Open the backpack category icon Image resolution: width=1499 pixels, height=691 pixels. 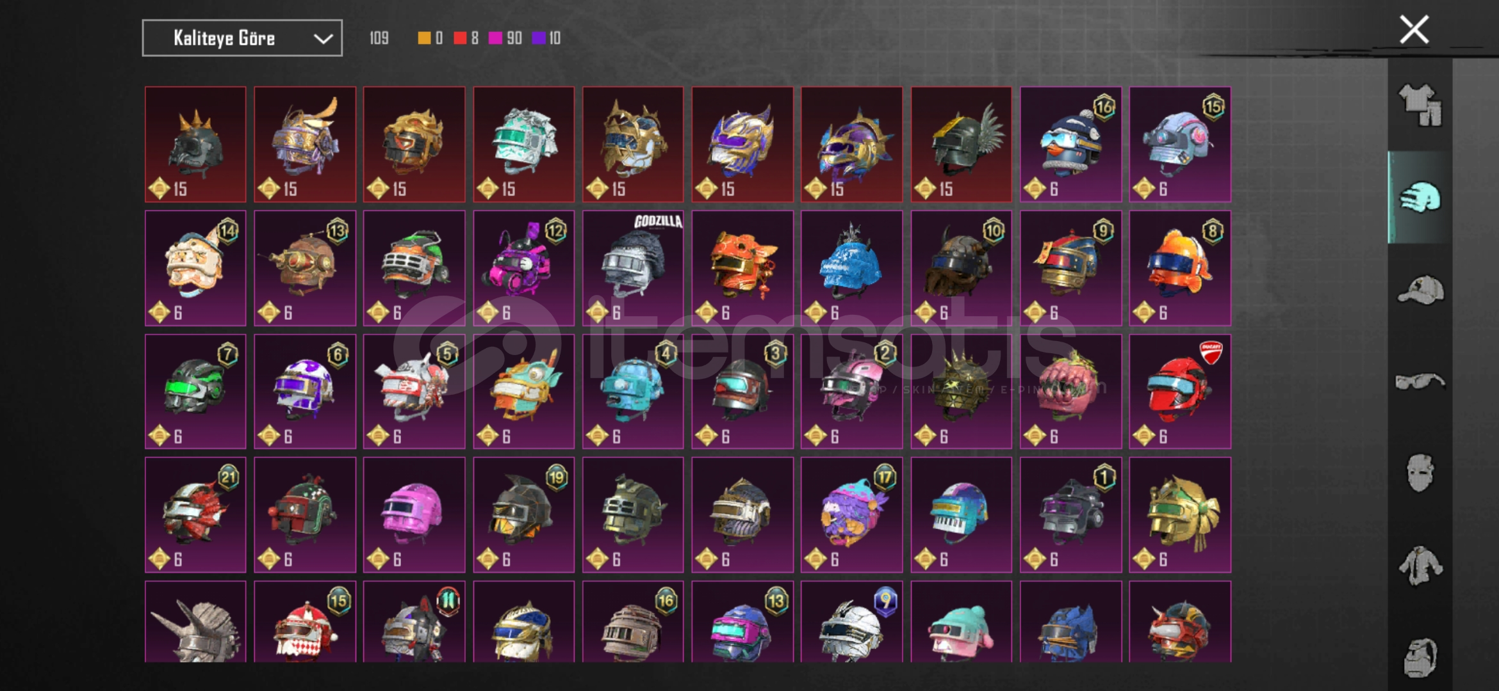coord(1420,657)
